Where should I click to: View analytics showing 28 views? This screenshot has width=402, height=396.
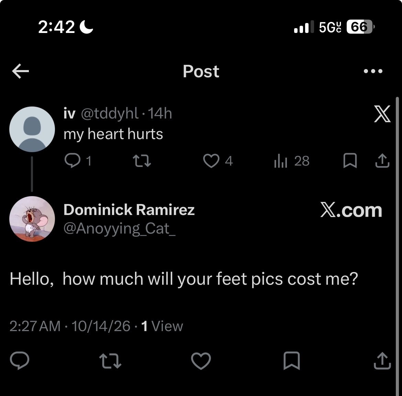click(292, 161)
